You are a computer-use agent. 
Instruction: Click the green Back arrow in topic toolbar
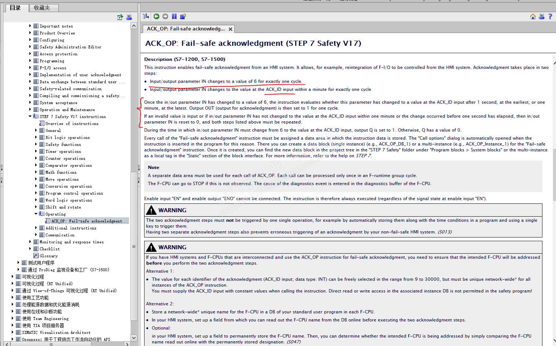pyautogui.click(x=156, y=16)
